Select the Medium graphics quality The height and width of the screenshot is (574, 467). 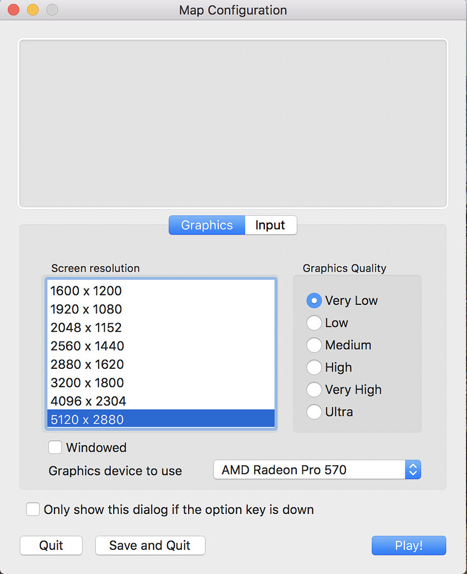tap(314, 345)
